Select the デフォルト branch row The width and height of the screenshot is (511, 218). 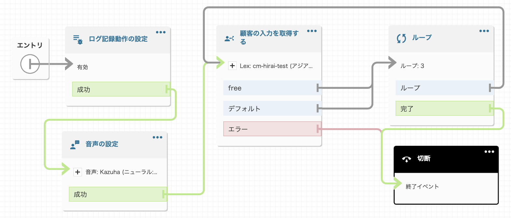pos(271,108)
